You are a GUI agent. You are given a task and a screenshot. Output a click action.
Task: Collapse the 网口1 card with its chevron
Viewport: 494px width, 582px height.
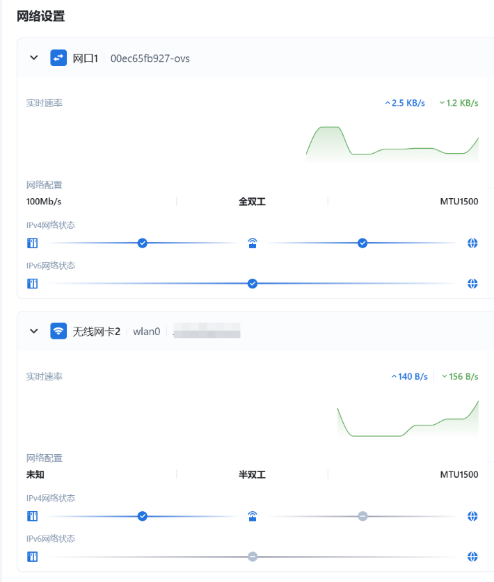tap(34, 58)
